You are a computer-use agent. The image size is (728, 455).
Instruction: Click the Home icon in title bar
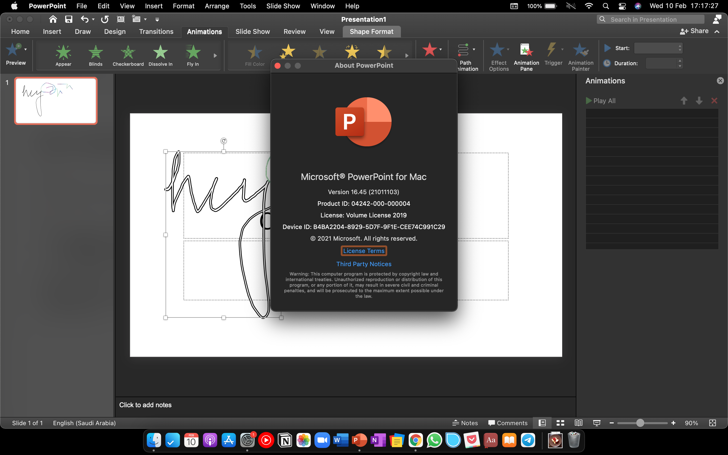pyautogui.click(x=53, y=19)
